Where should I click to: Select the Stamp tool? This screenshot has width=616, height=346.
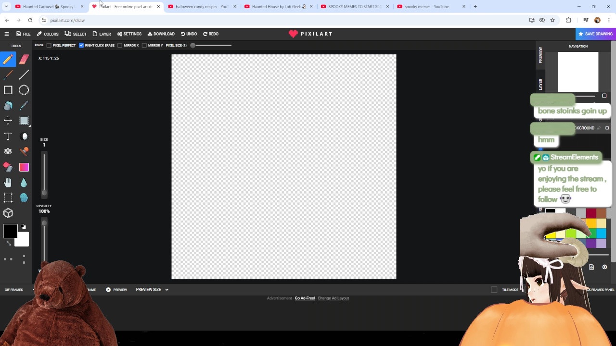(x=24, y=151)
